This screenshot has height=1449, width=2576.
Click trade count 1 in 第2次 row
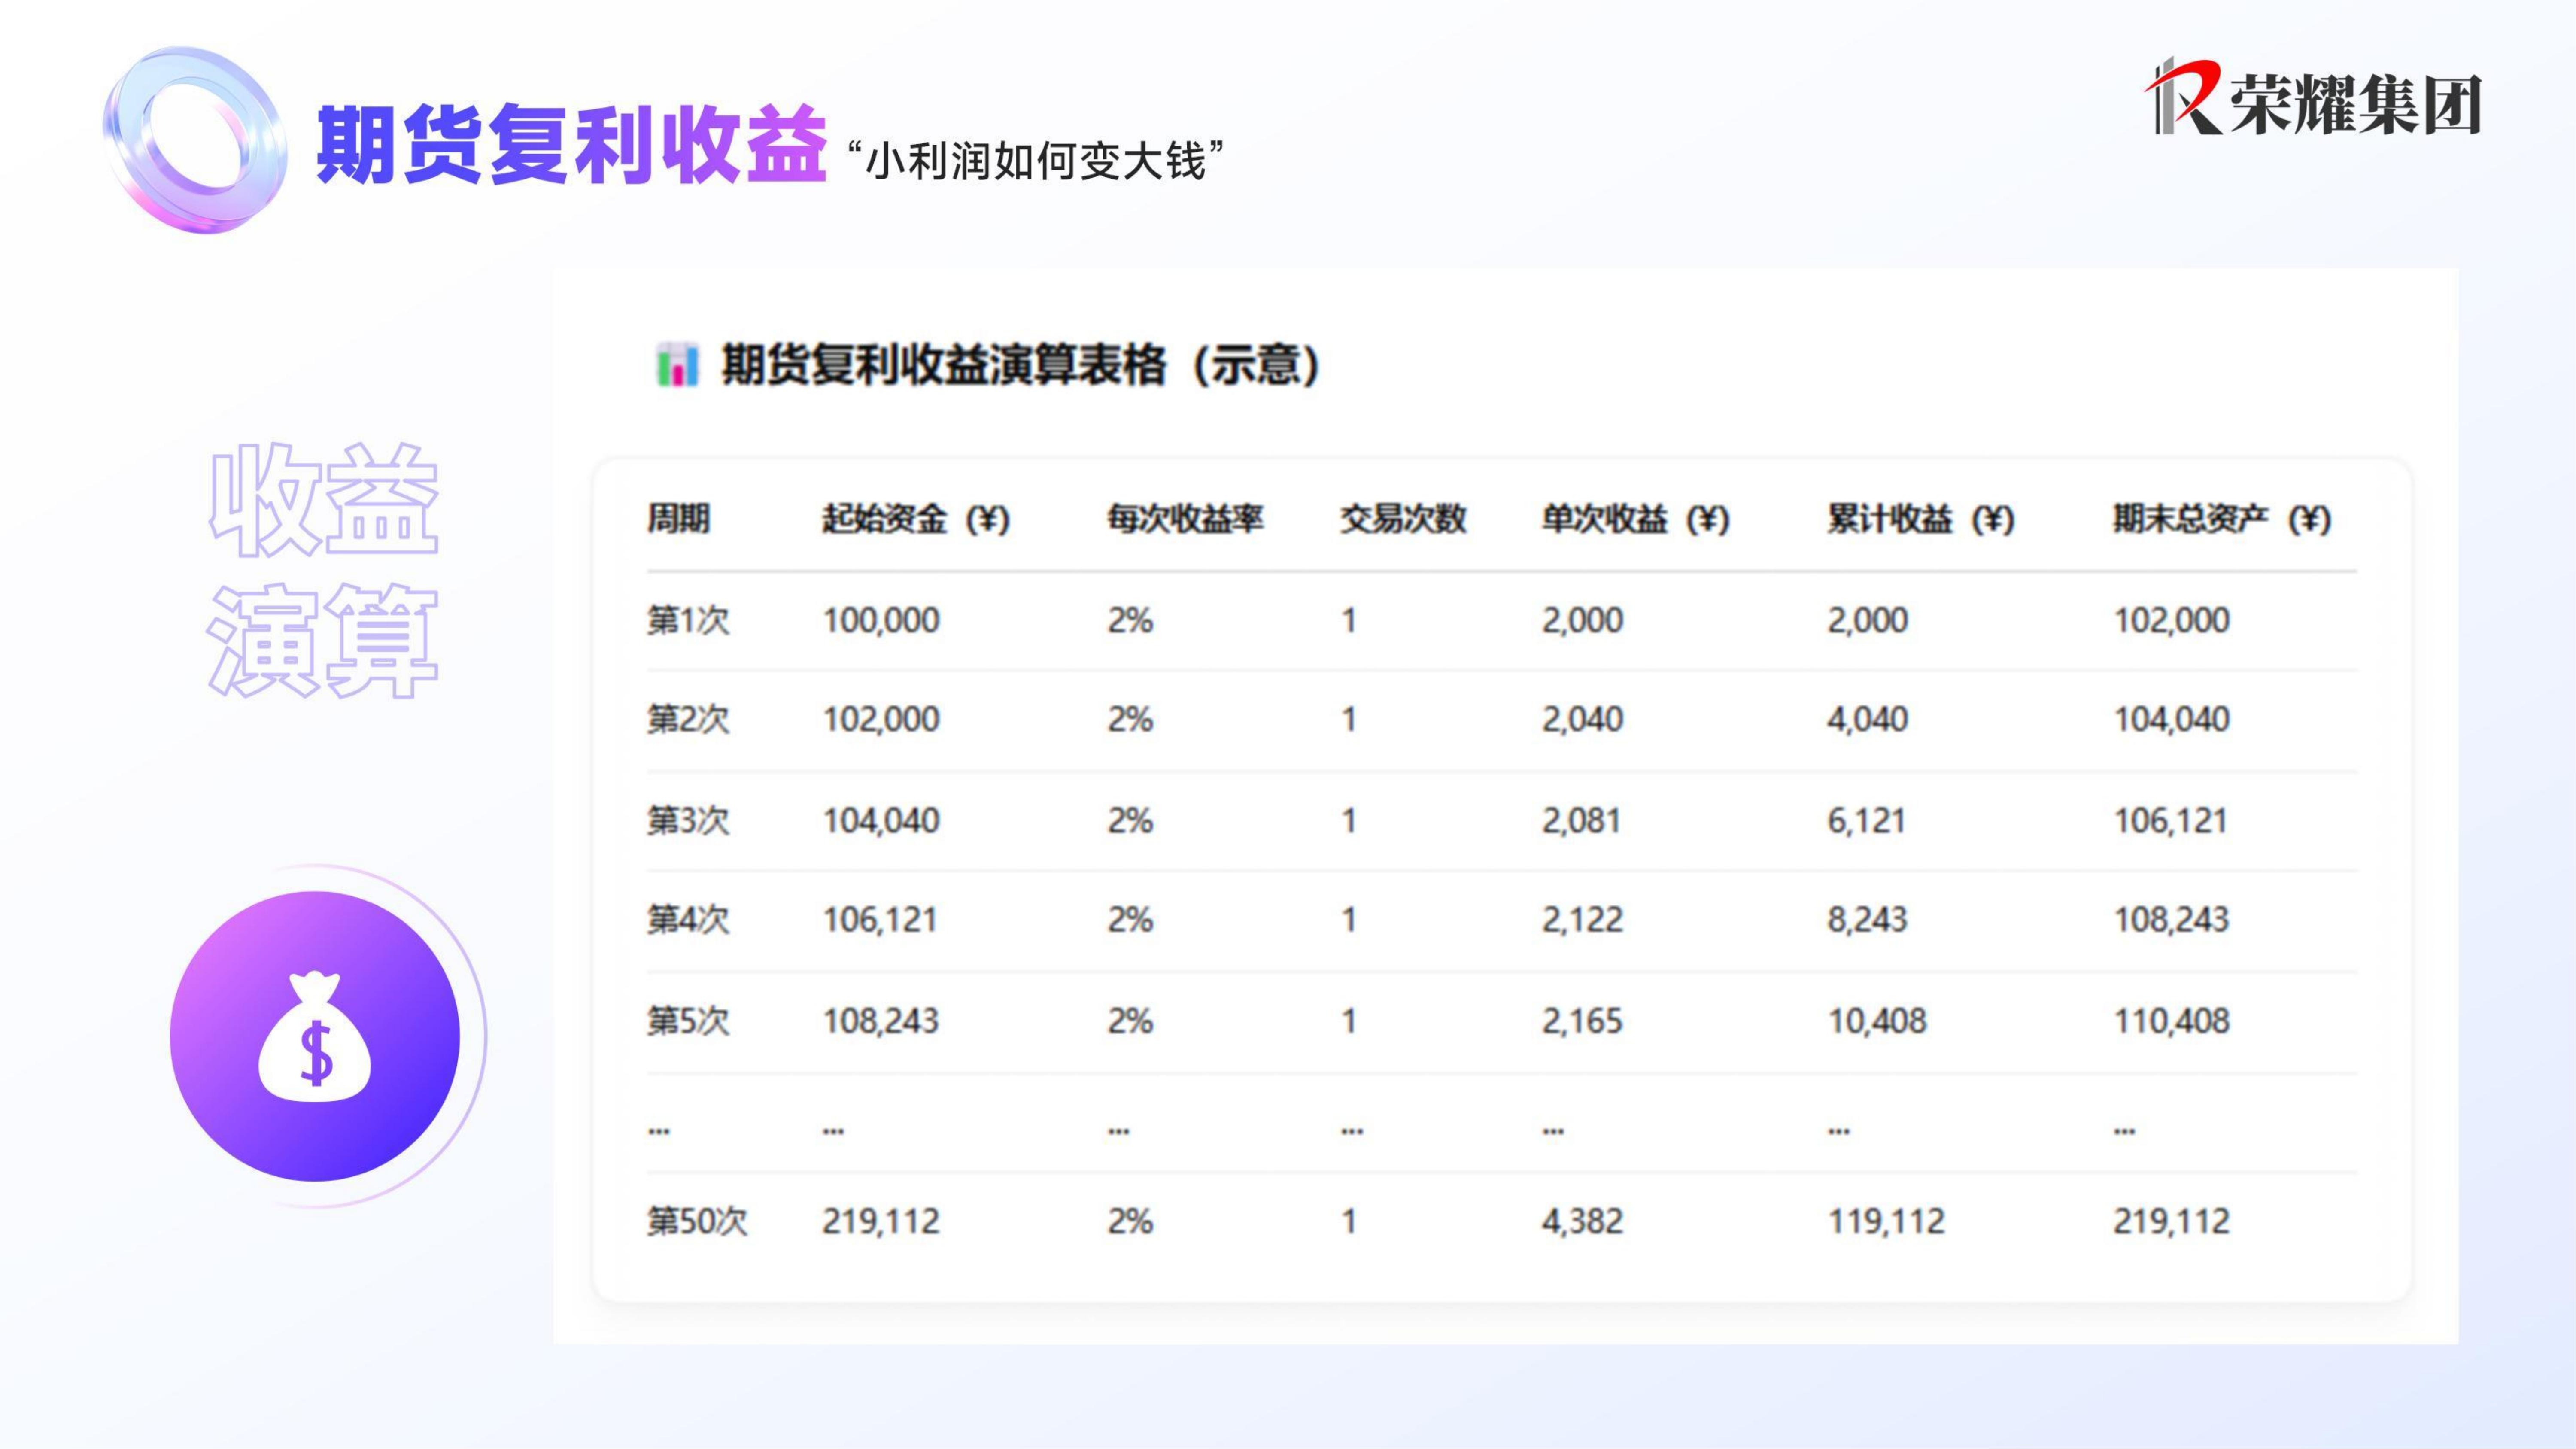coord(1349,720)
